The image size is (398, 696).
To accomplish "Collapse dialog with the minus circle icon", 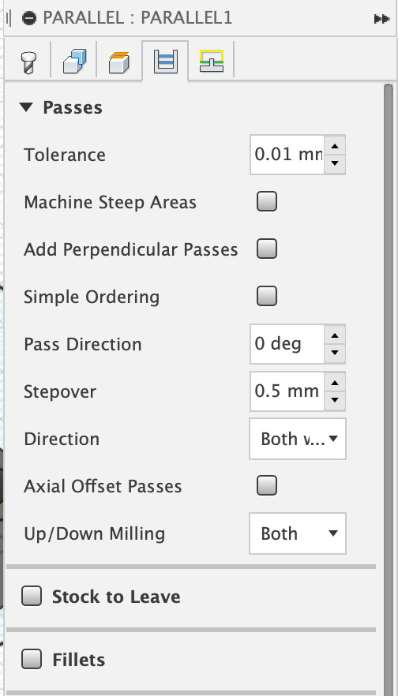I will (x=29, y=18).
